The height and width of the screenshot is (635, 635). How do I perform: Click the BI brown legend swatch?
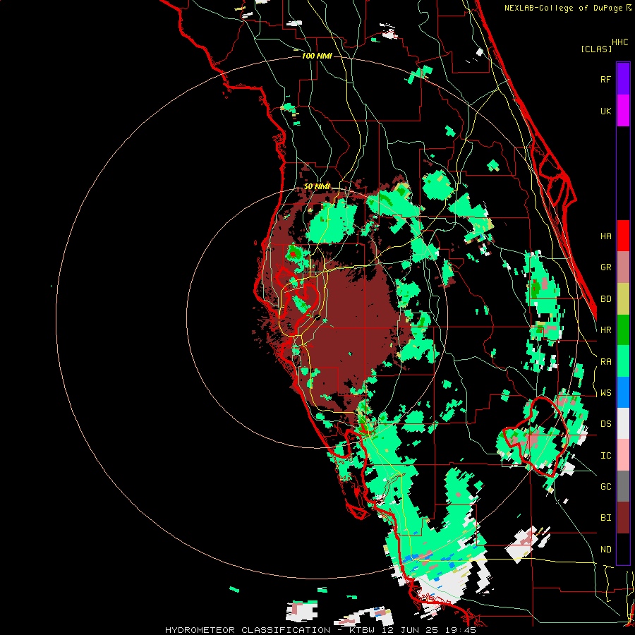pos(623,518)
